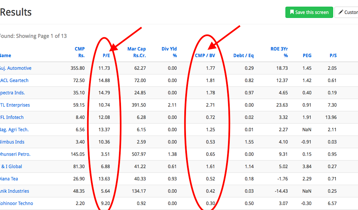The height and width of the screenshot is (210, 358).
Task: Click P/E value 13.63 for Diana Tea
Action: click(x=104, y=179)
